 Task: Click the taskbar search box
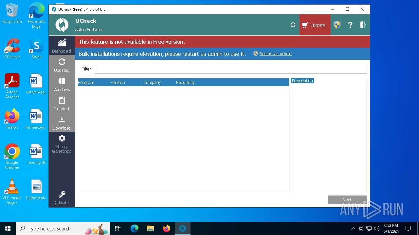coord(63,228)
